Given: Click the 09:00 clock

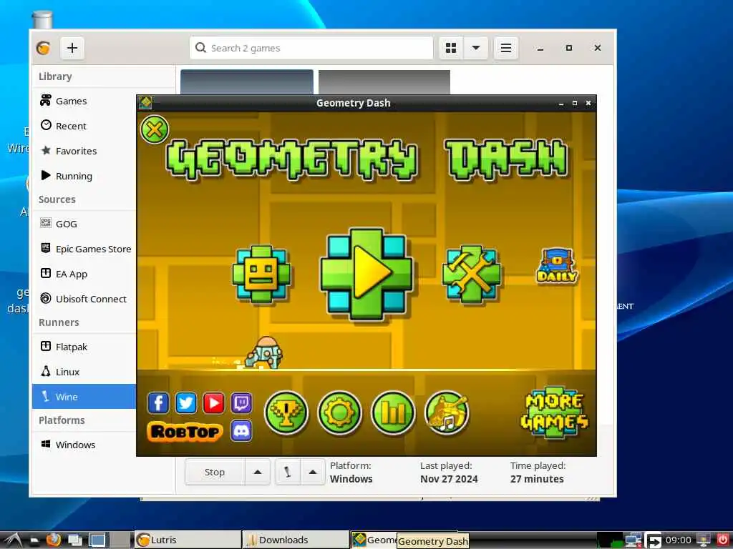Looking at the screenshot, I should point(679,540).
